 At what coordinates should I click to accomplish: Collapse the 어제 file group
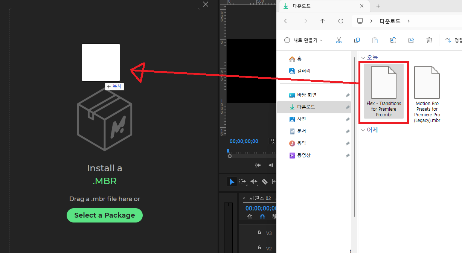point(363,130)
